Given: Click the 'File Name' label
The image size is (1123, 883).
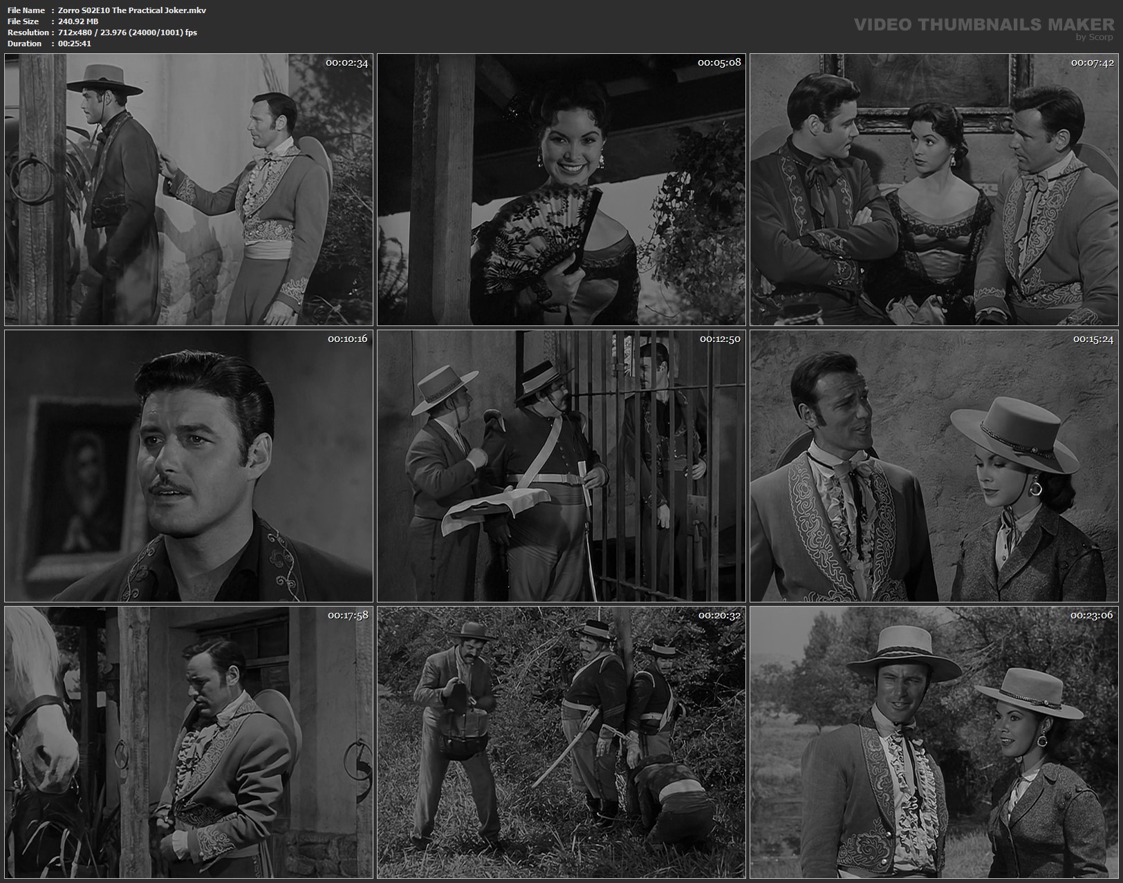Looking at the screenshot, I should 26,10.
